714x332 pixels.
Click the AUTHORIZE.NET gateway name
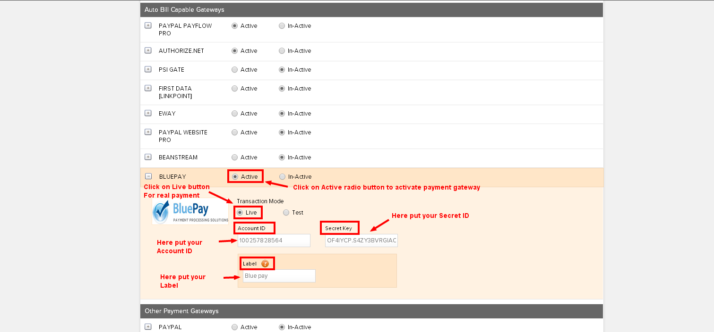181,51
